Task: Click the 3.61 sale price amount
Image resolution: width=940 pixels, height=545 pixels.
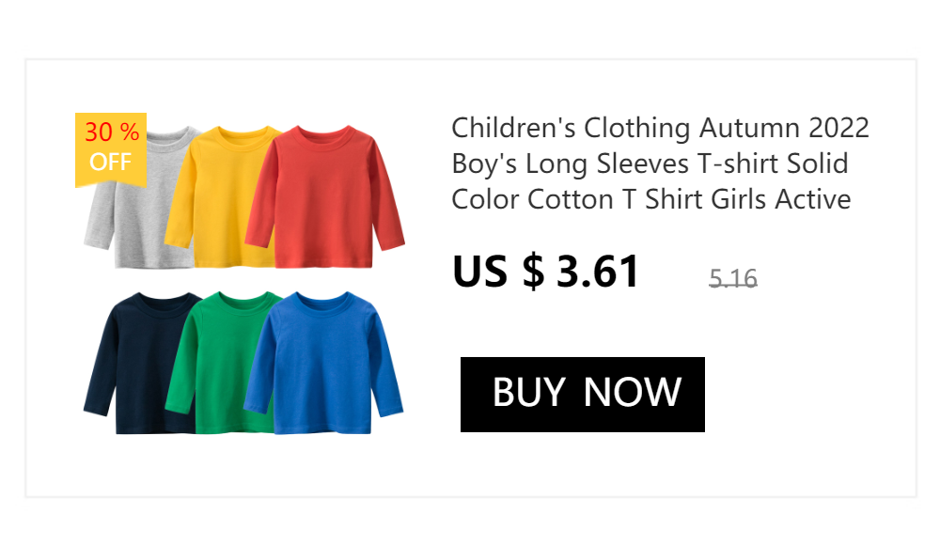Action: click(x=598, y=272)
